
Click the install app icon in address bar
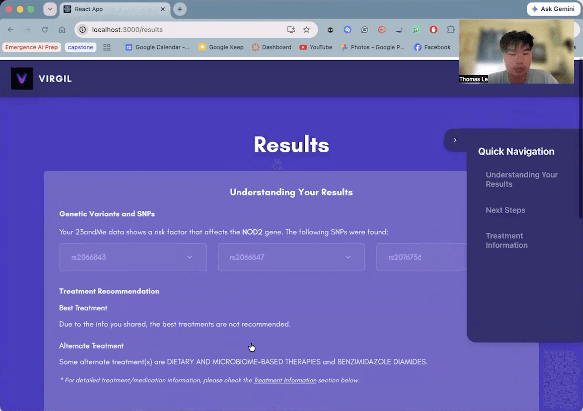point(291,30)
